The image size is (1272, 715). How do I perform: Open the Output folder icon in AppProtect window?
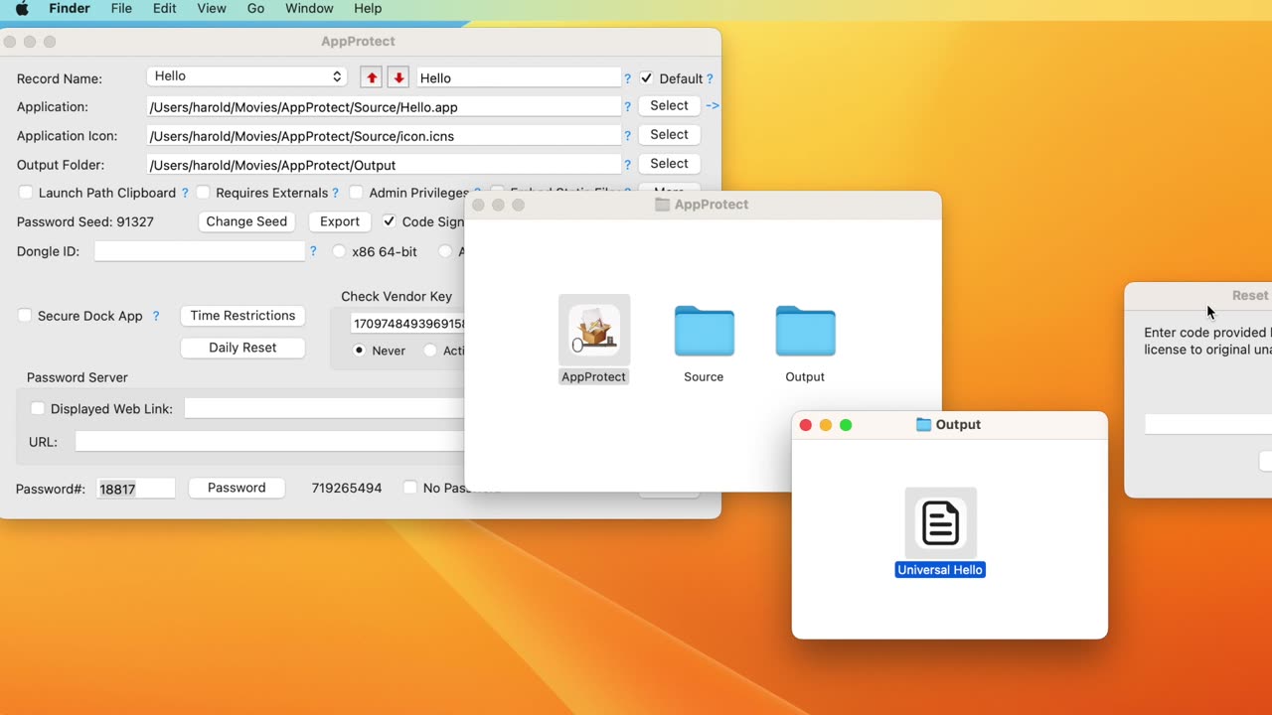(x=805, y=331)
